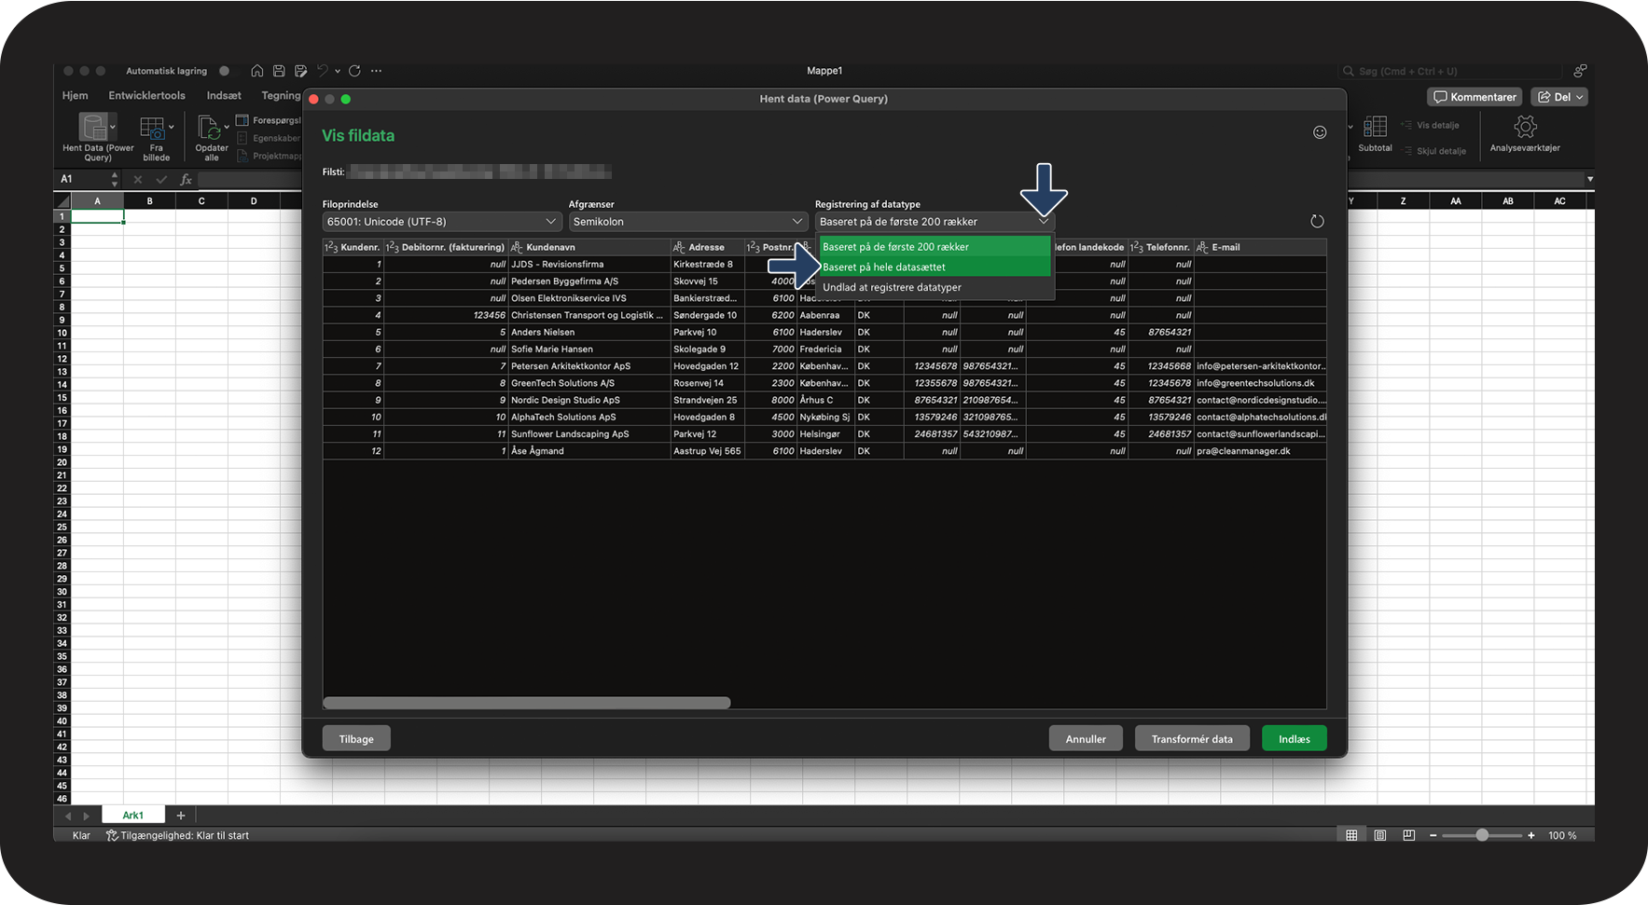Click the Søg search field in title bar
This screenshot has height=905, width=1648.
(1449, 71)
